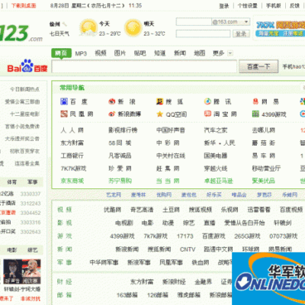The width and height of the screenshot is (305, 305).
Task: Open the 17173 games link
Action: pyautogui.click(x=185, y=236)
